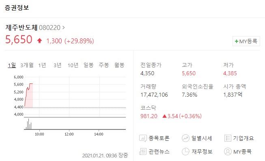Open the 기업개요 list icon
The image size is (265, 161).
point(228,138)
